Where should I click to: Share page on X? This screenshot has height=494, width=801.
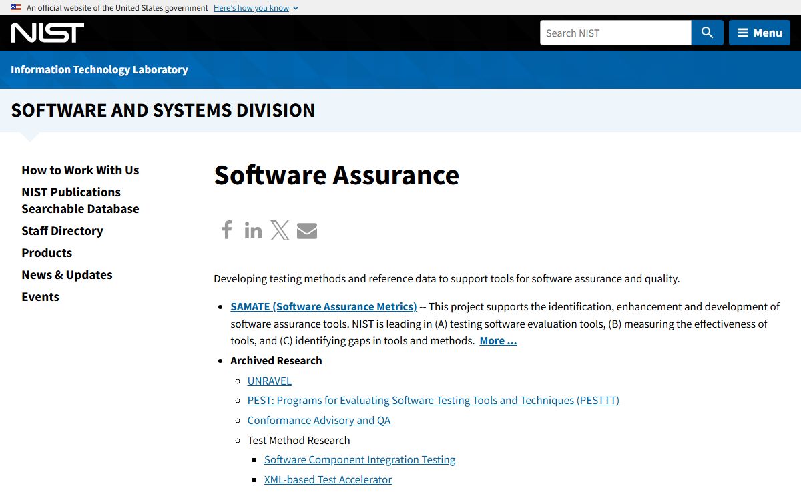pos(280,230)
